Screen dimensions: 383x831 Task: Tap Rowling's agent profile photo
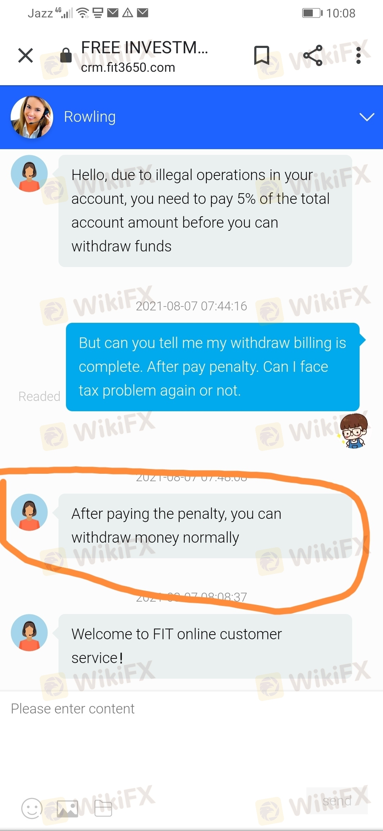click(32, 117)
